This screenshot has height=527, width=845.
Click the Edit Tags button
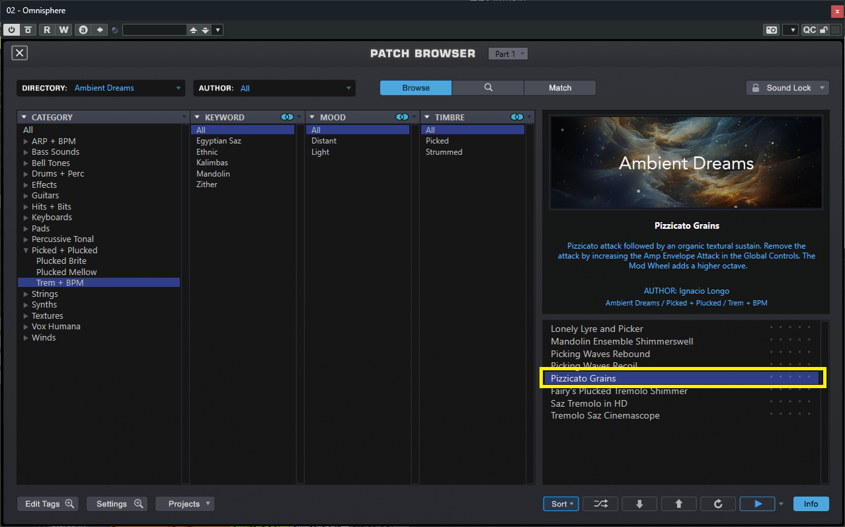tap(48, 504)
